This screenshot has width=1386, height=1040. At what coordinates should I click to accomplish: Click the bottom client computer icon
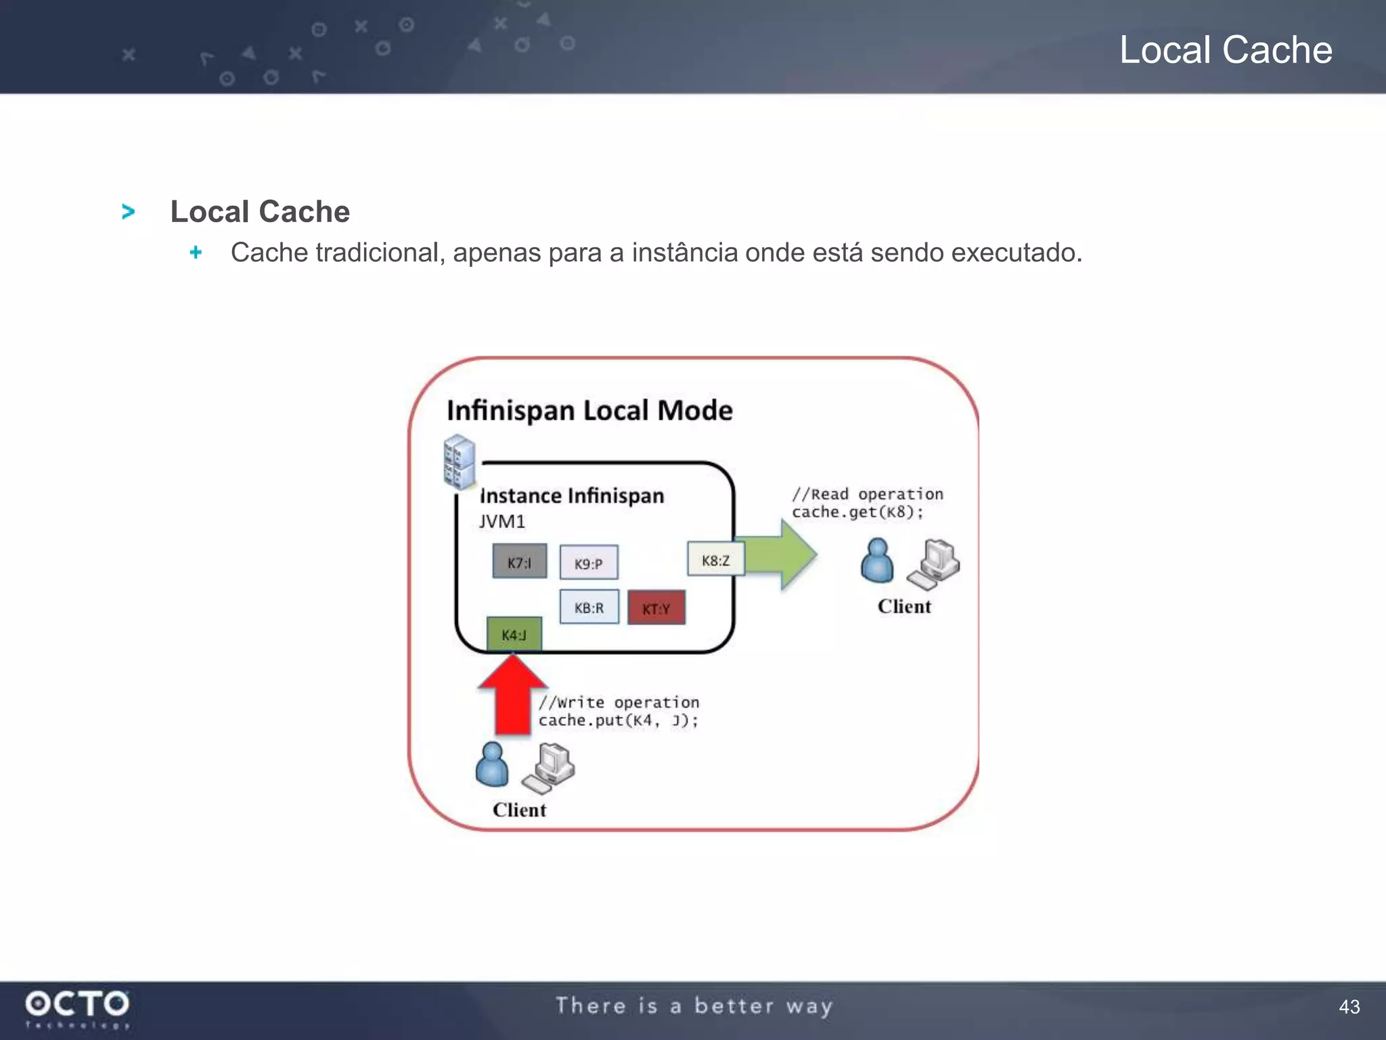[x=548, y=768]
